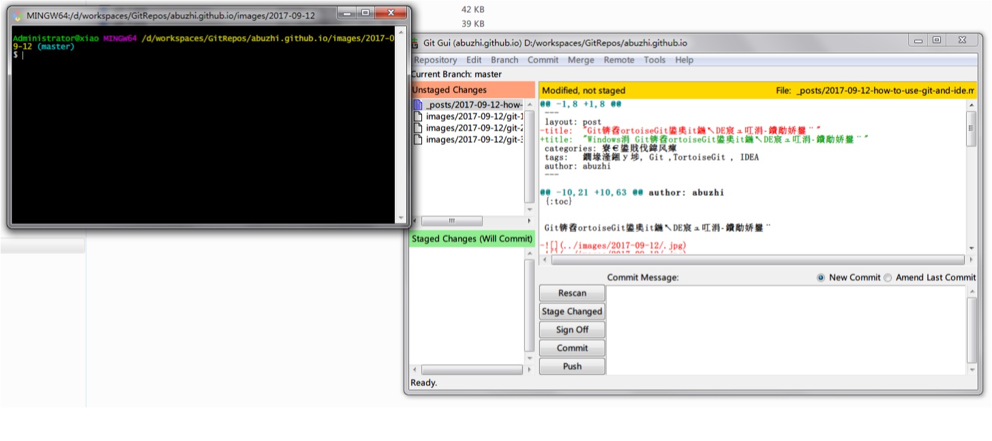992x441 pixels.
Task: Click the Push button
Action: coord(572,367)
